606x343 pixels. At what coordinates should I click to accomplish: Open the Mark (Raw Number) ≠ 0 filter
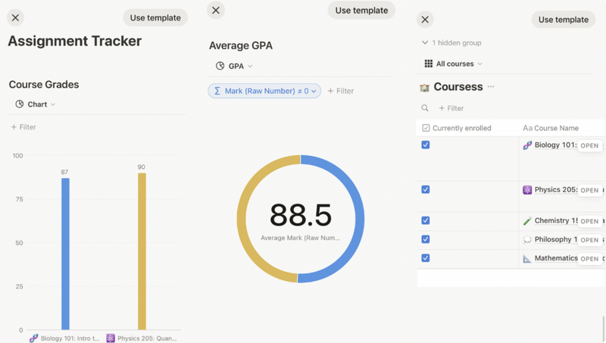264,91
